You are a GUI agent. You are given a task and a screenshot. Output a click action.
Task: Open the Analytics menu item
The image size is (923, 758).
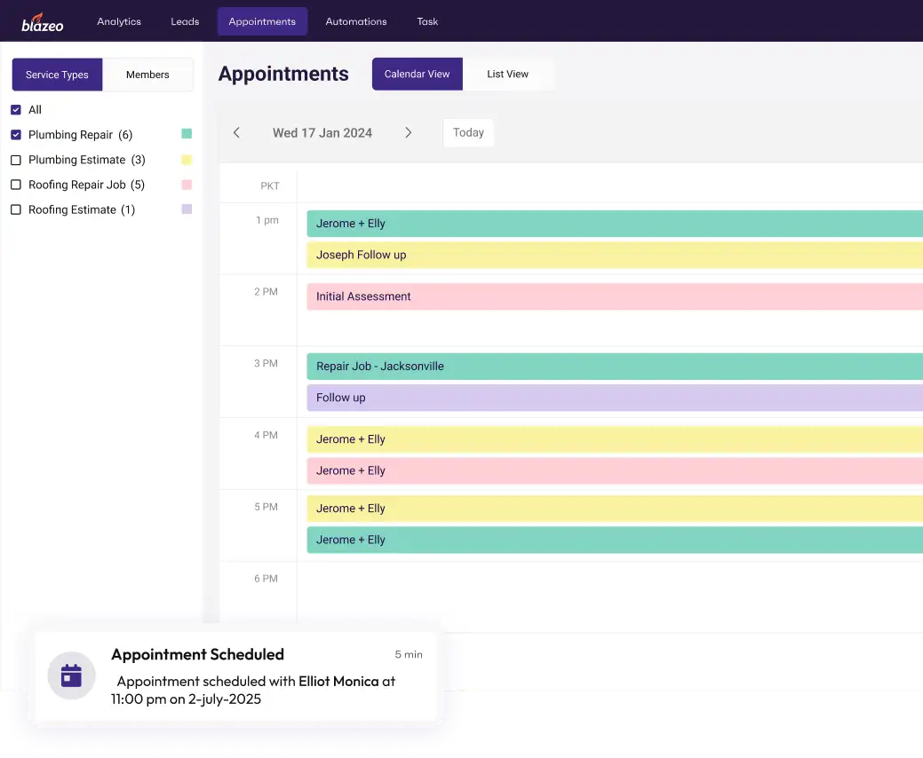[x=119, y=21]
